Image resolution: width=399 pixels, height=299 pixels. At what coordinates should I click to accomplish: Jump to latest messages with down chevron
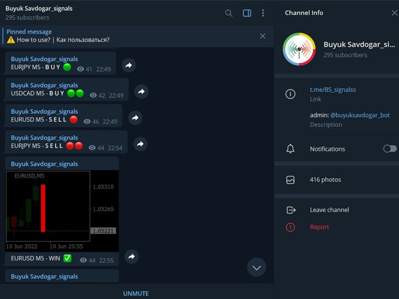click(x=256, y=267)
